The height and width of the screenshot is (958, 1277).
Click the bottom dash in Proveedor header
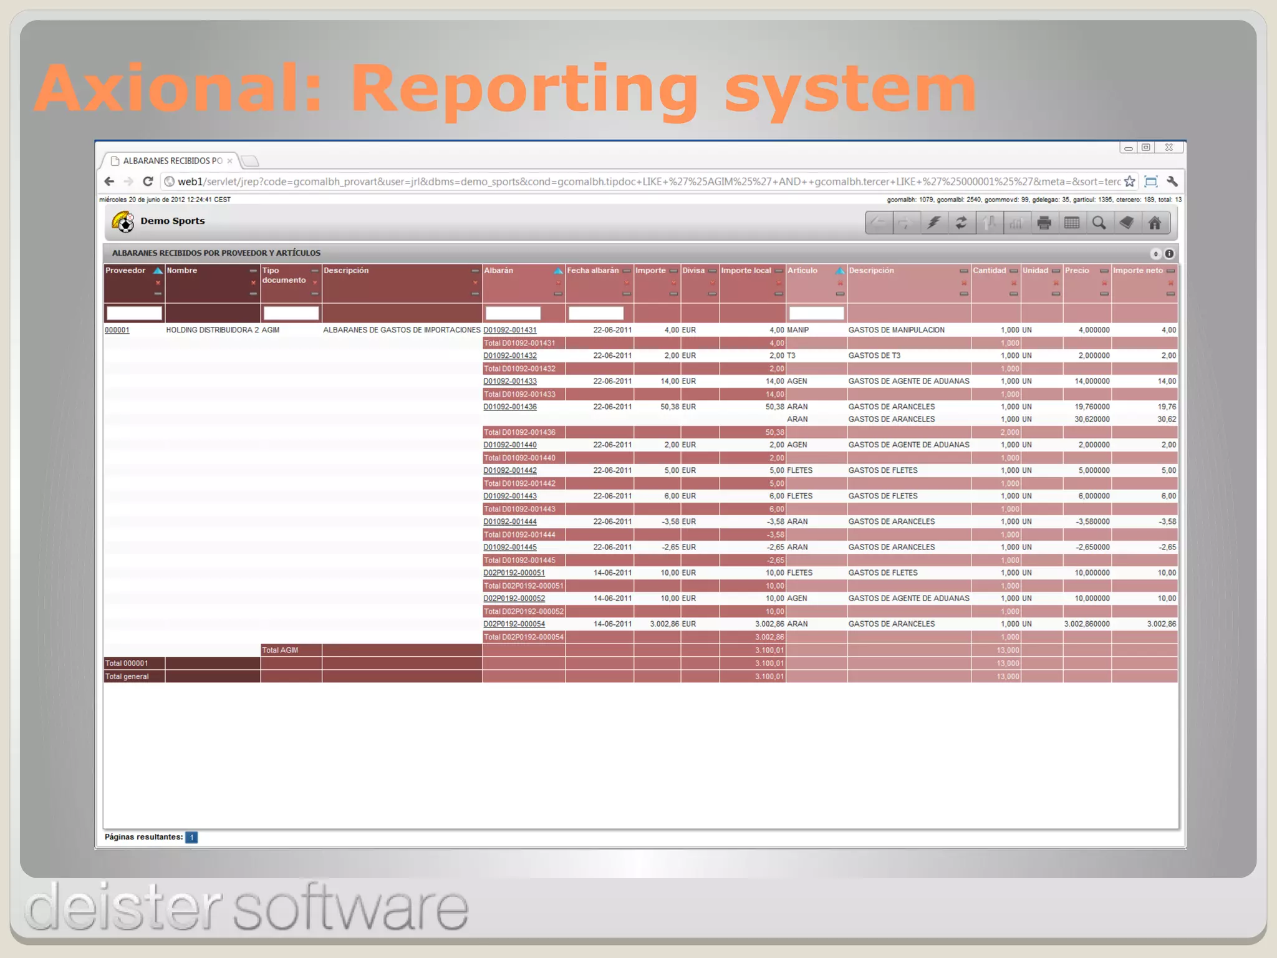coord(158,294)
